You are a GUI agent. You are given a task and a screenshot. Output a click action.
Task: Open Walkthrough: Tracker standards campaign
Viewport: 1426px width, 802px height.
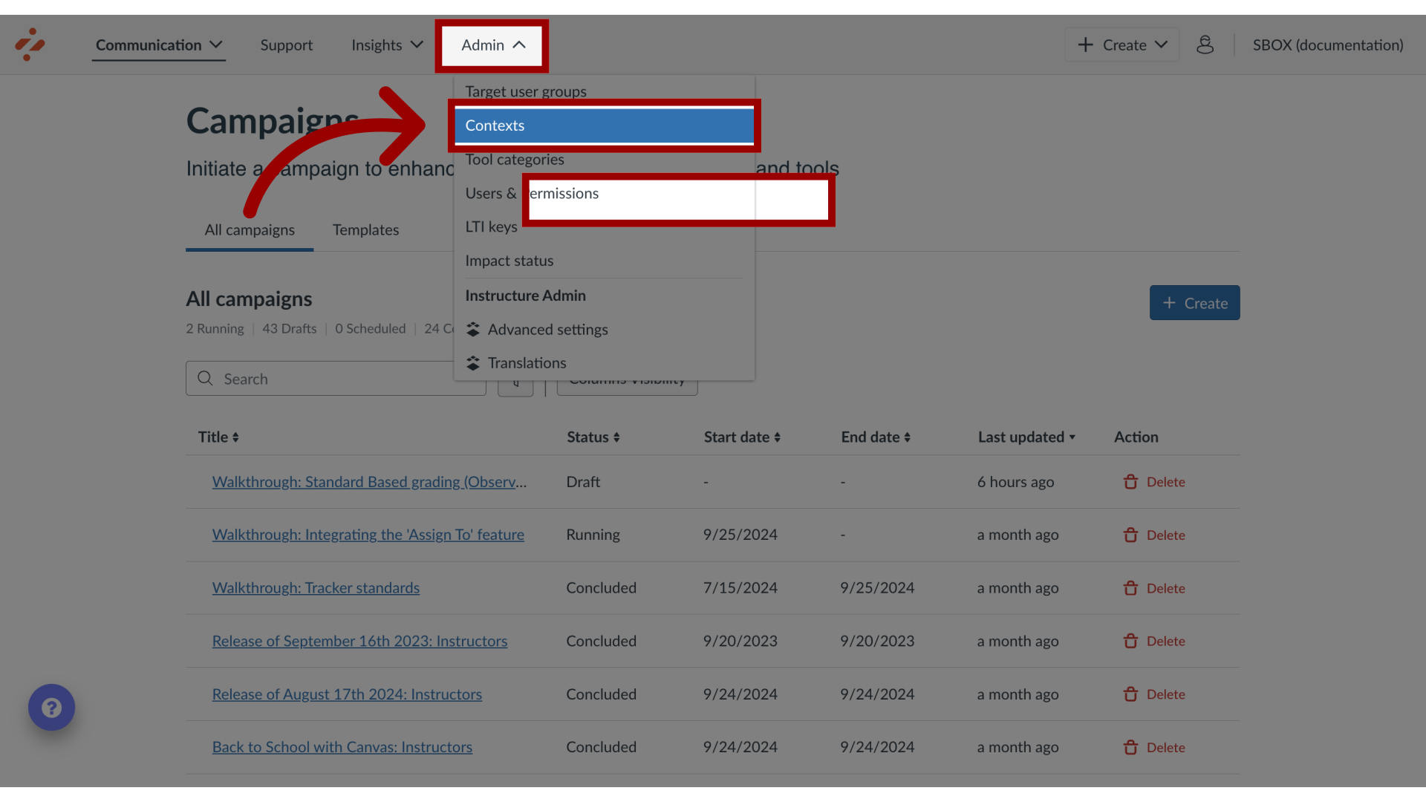316,588
